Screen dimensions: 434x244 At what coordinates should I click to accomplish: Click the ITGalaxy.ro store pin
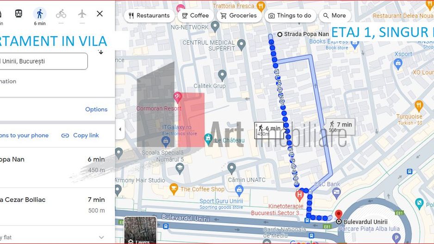166,142
